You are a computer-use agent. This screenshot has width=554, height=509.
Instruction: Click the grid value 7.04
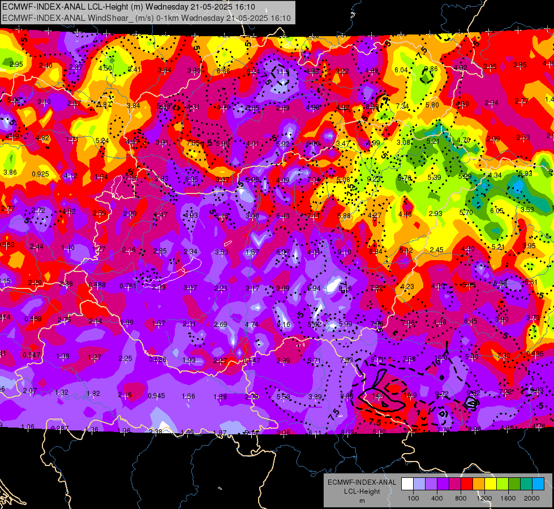point(313,180)
